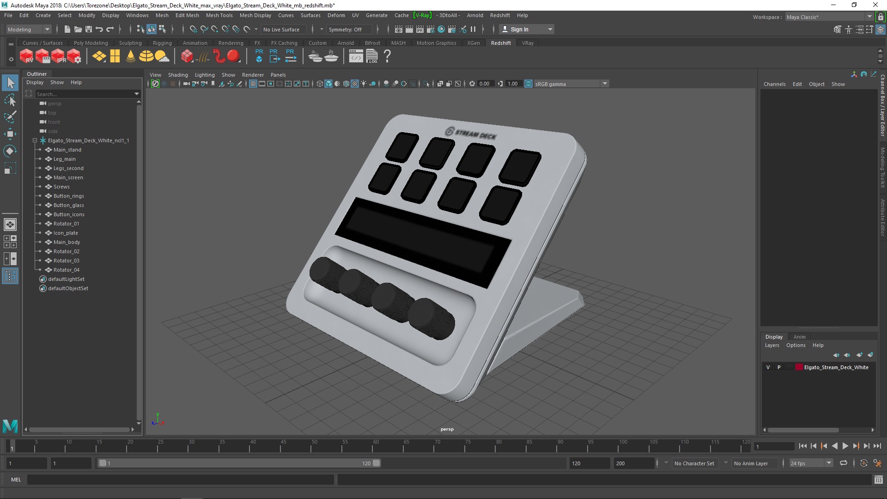This screenshot has width=887, height=499.
Task: Click the Sign In button
Action: [527, 30]
